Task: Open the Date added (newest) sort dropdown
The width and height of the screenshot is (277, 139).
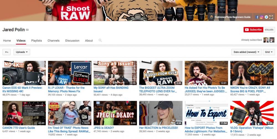Action: tap(246, 52)
